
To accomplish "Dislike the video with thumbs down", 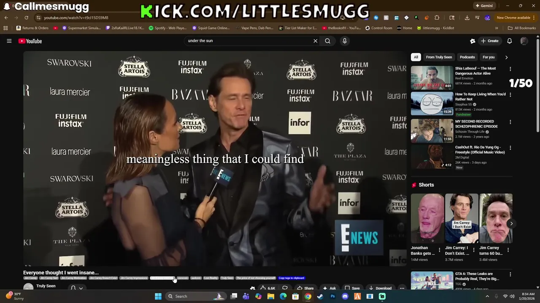I will [285, 288].
